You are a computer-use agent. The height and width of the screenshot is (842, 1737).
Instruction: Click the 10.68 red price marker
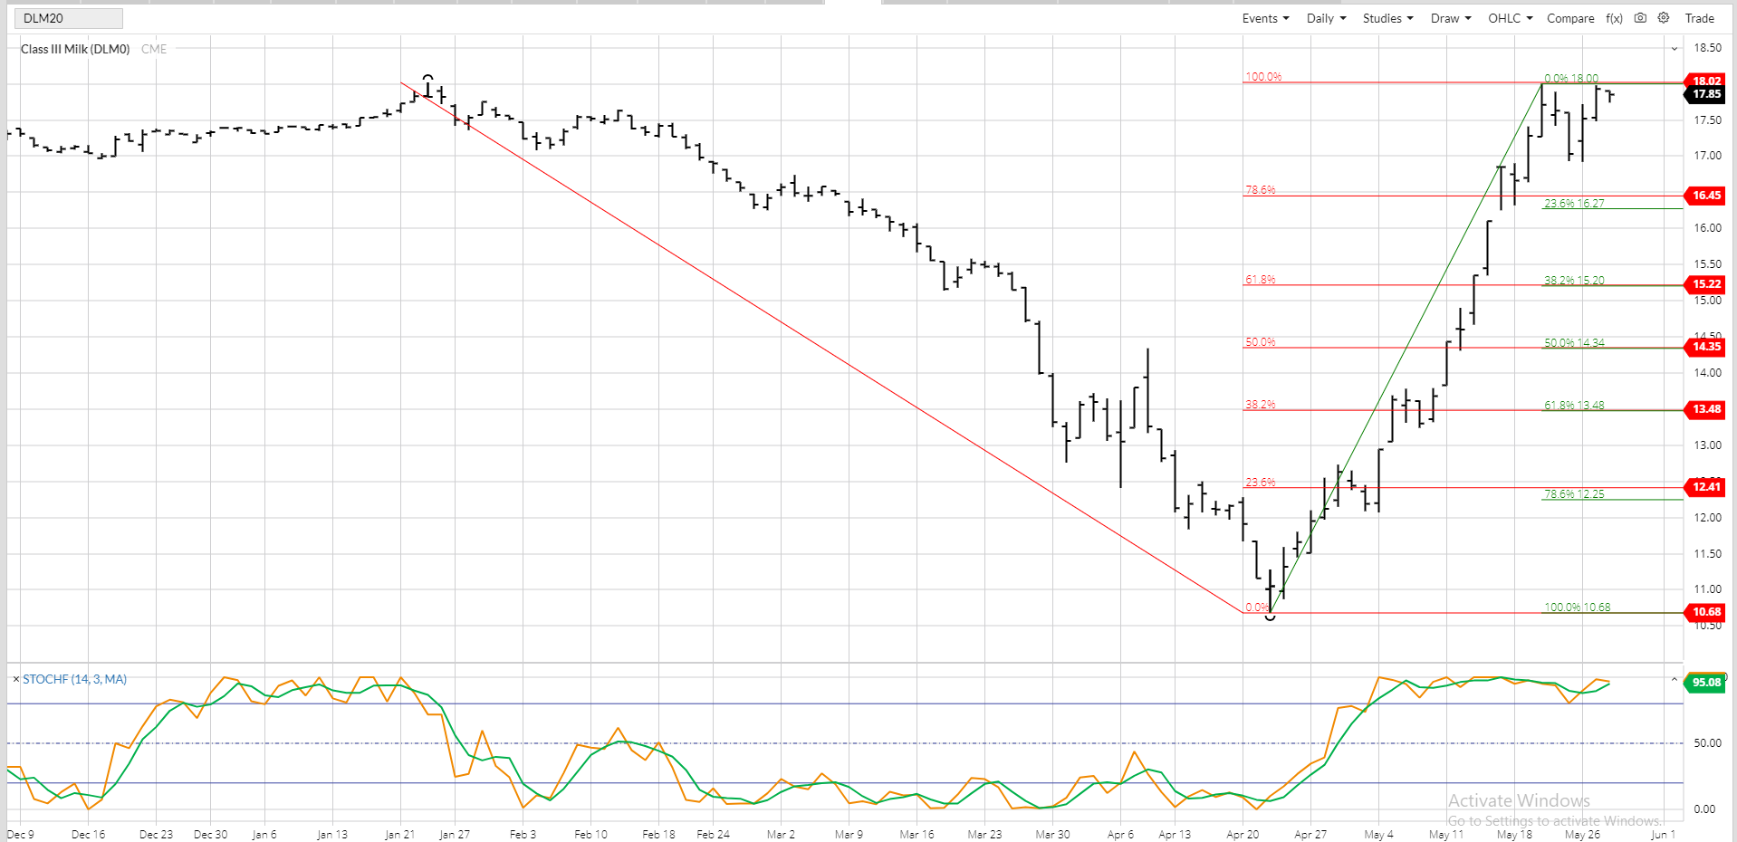coord(1706,612)
